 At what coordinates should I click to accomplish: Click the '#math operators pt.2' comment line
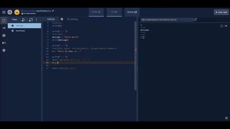[64, 68]
